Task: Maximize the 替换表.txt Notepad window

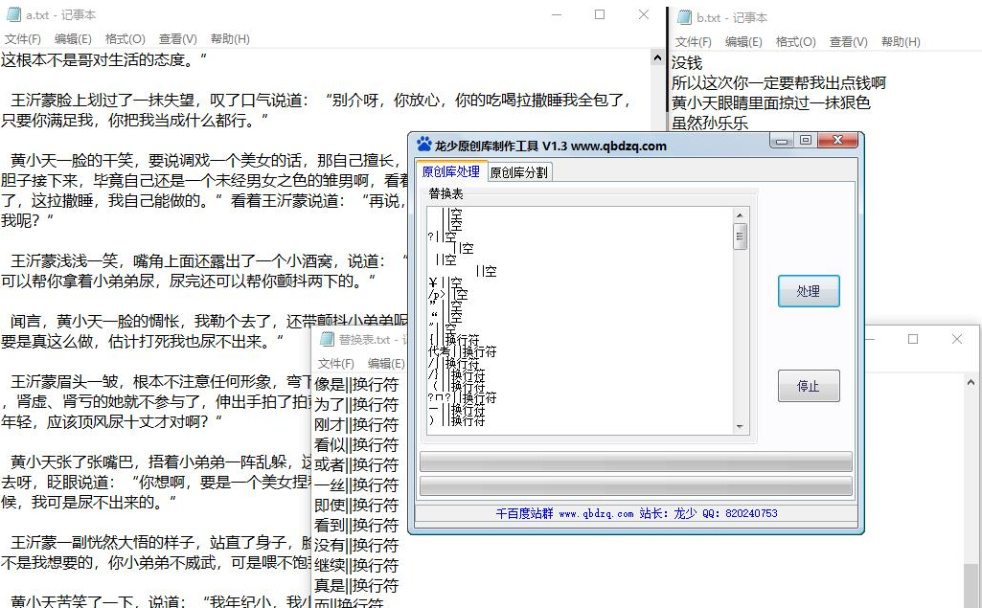Action: click(x=913, y=339)
